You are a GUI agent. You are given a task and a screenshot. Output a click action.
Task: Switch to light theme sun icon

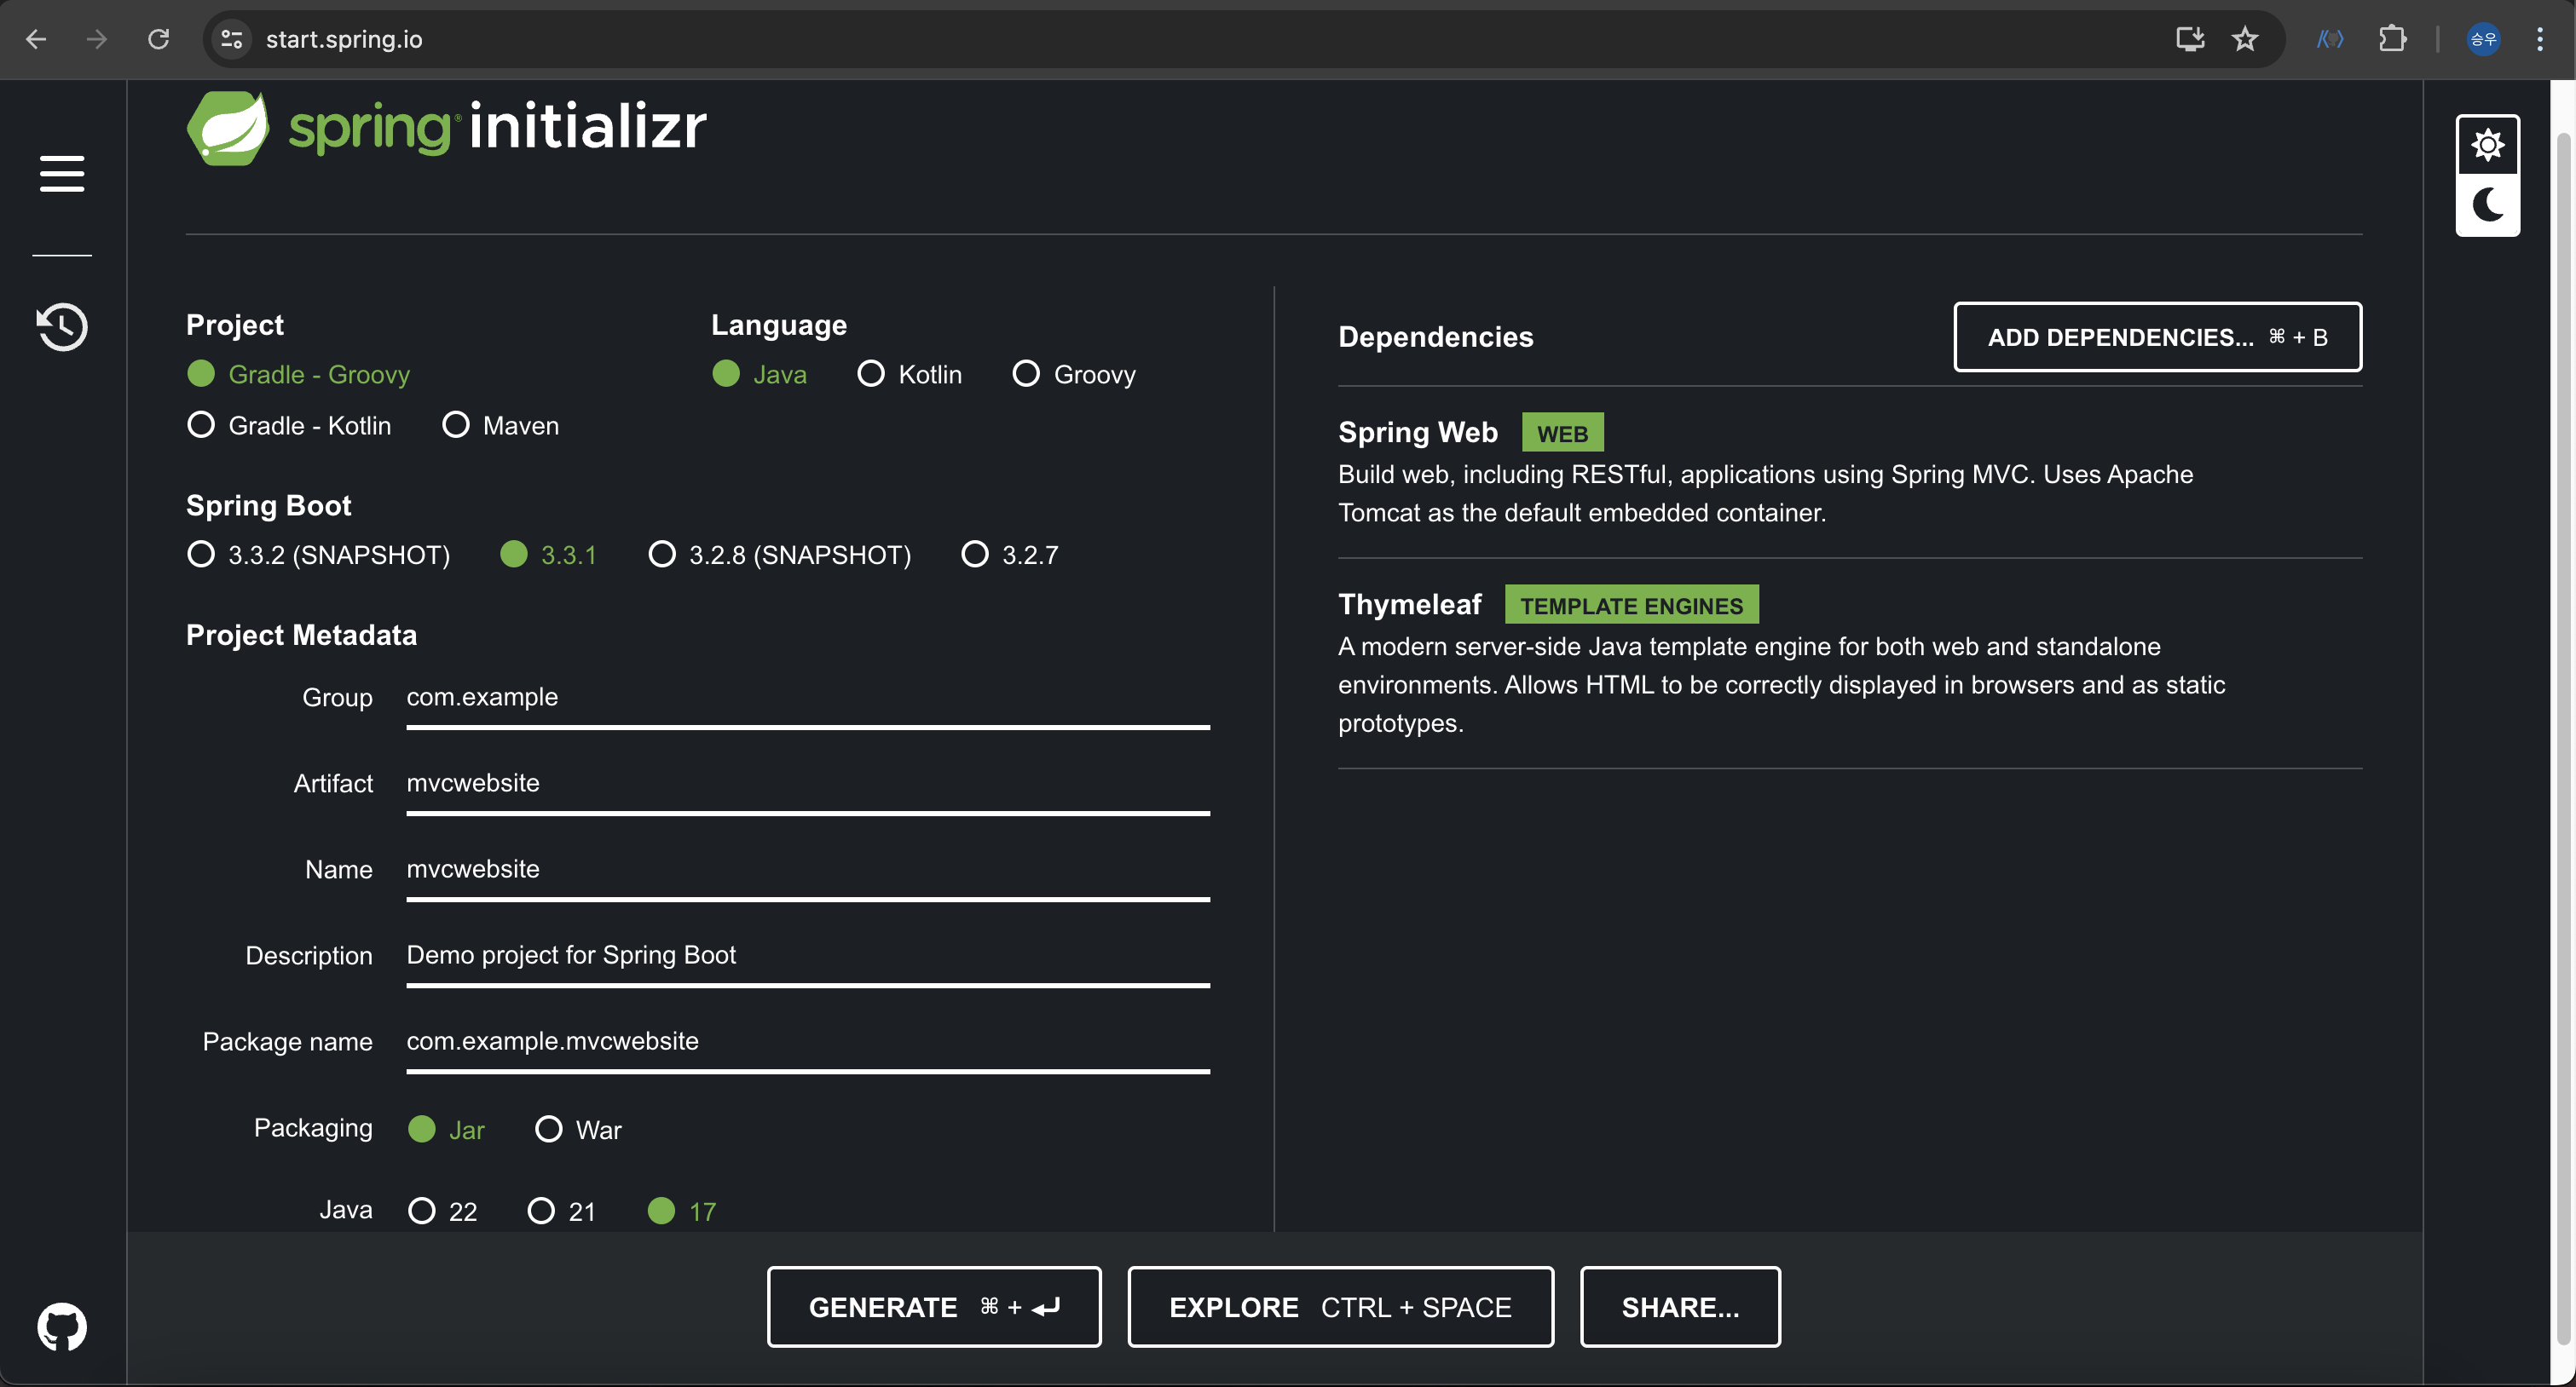2487,146
